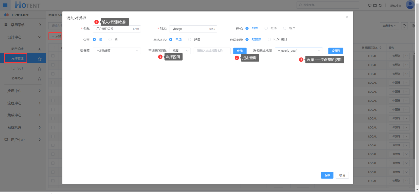
Task: Open the 高级搜索 dropdown
Action: [x=390, y=26]
